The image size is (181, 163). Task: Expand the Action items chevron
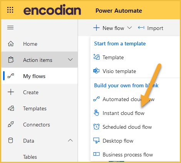coord(70,60)
